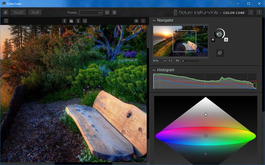Open image folder browser
Image resolution: width=265 pixels, height=165 pixels.
(x=71, y=21)
